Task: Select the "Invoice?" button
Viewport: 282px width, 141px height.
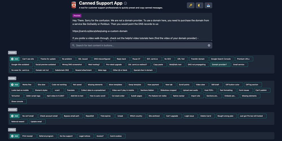Action: (x=101, y=136)
